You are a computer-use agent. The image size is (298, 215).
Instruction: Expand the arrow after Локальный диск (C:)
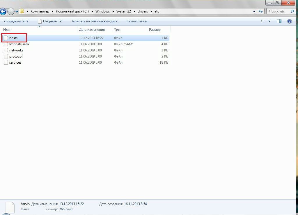92,11
